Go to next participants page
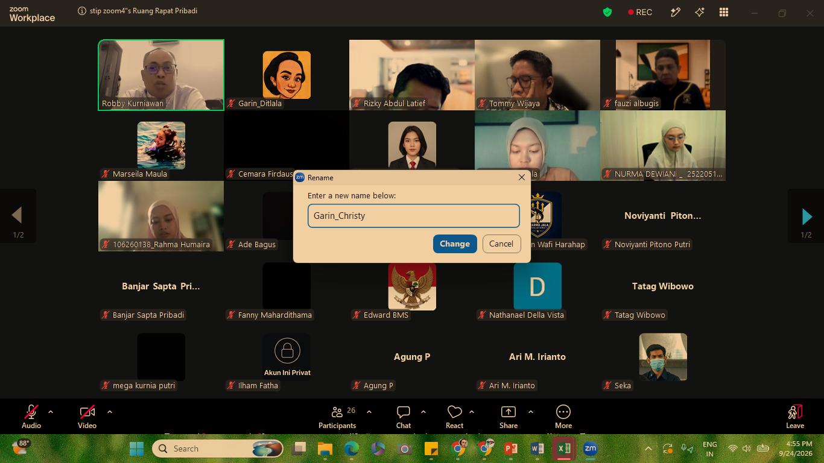The image size is (824, 463). pos(807,216)
